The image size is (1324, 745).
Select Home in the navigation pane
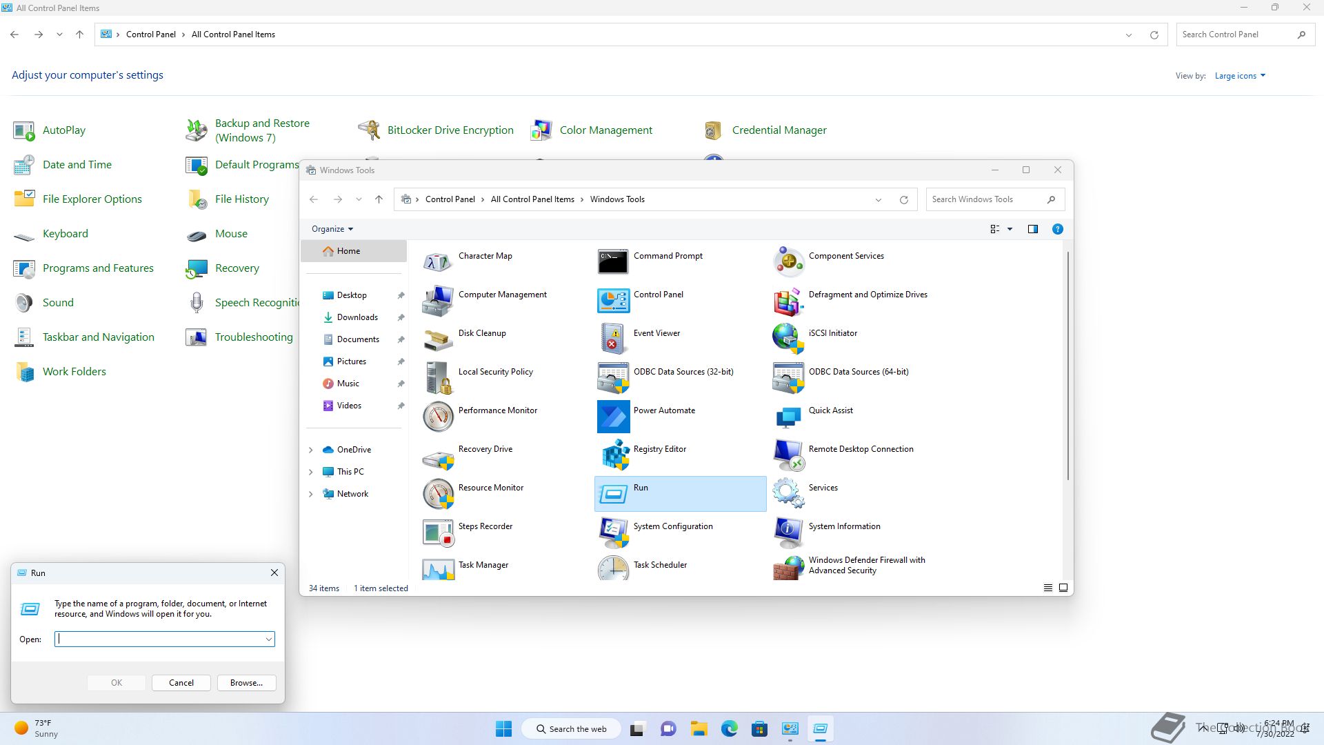click(354, 251)
